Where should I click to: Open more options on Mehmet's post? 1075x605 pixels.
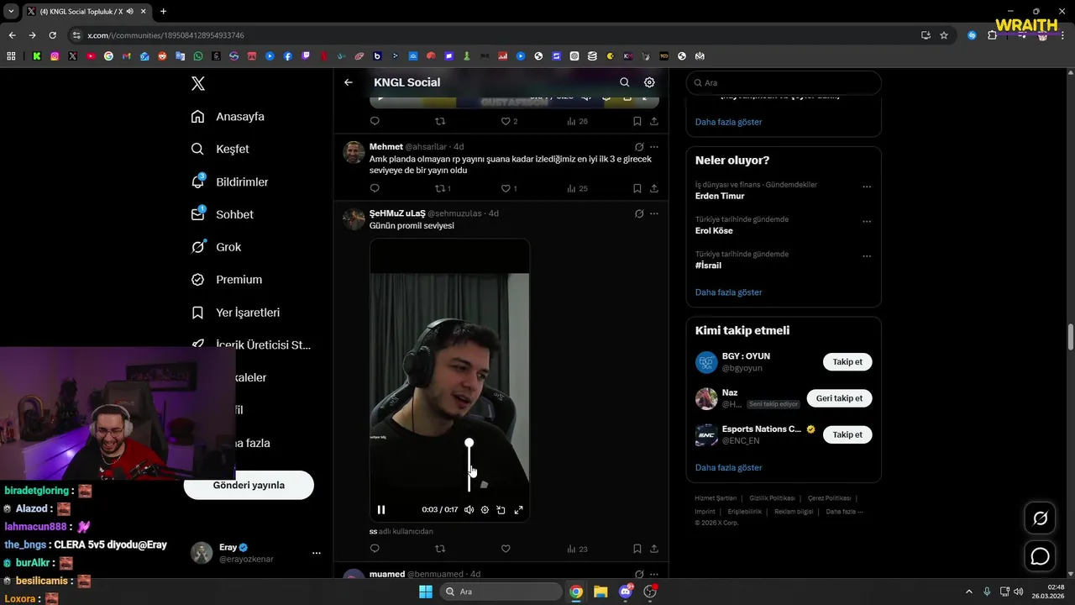tap(654, 147)
